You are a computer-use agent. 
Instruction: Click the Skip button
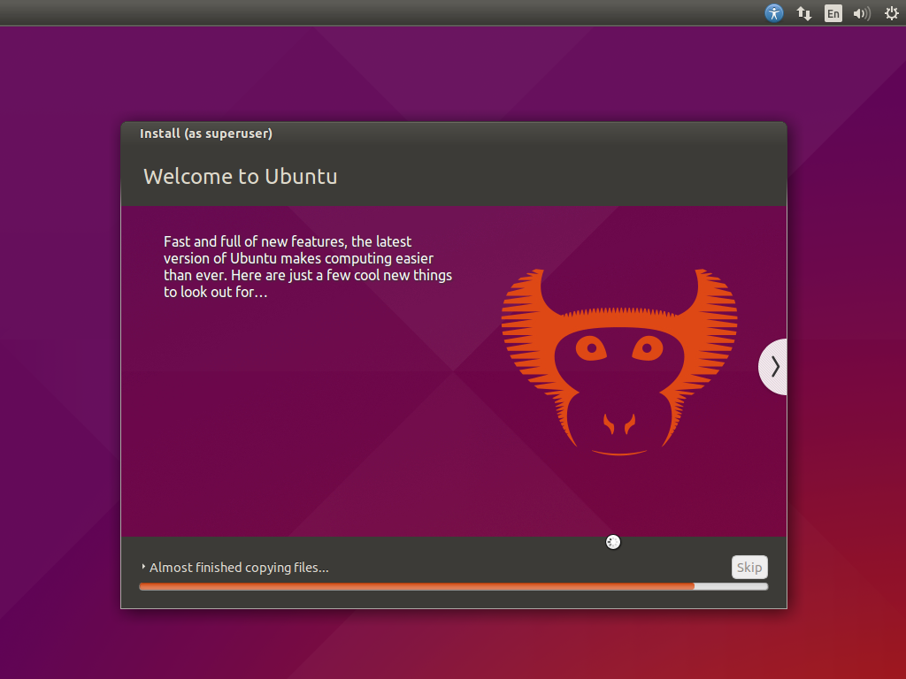[x=749, y=567]
